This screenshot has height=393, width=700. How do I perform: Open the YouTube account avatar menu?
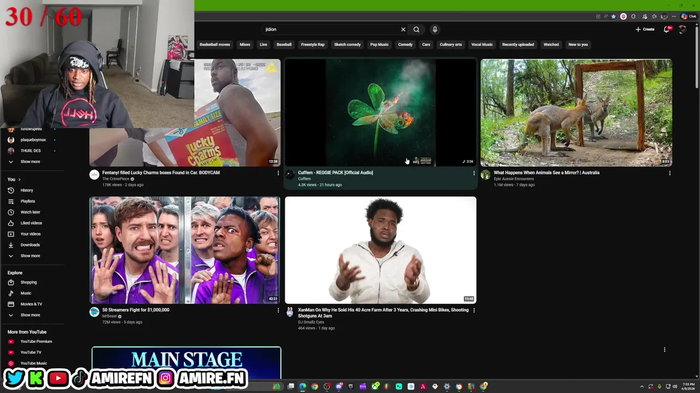click(x=682, y=29)
